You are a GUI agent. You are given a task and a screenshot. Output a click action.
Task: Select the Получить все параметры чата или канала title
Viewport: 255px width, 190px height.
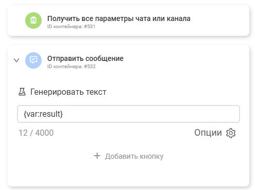tap(119, 18)
